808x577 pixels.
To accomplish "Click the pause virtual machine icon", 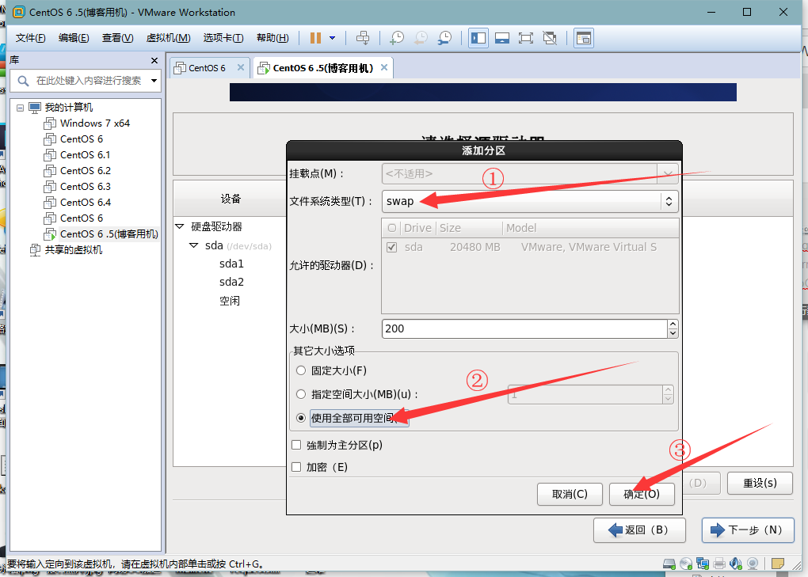I will [316, 37].
